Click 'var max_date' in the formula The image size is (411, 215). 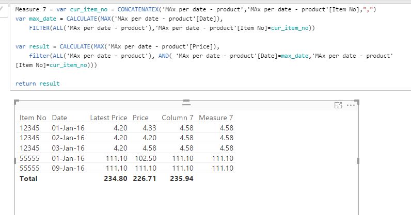(x=36, y=19)
